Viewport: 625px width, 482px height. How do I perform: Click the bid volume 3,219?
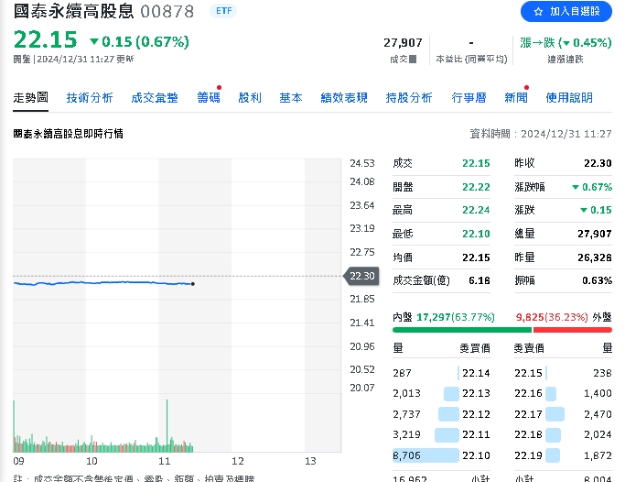point(406,434)
